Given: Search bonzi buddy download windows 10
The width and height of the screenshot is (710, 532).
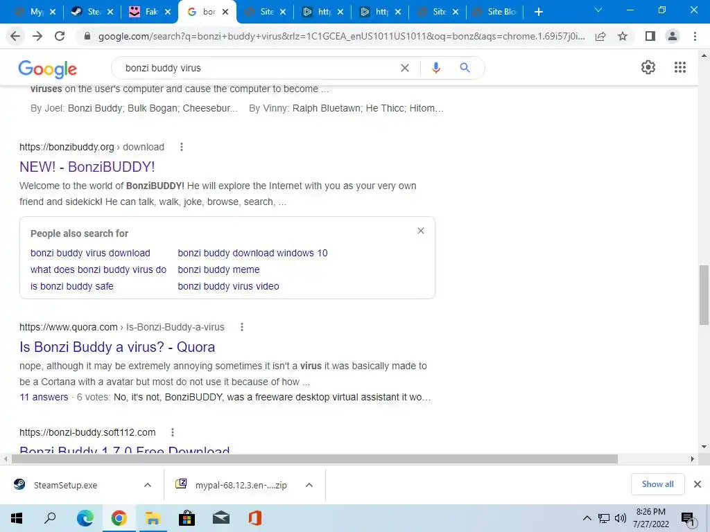Looking at the screenshot, I should coord(252,253).
